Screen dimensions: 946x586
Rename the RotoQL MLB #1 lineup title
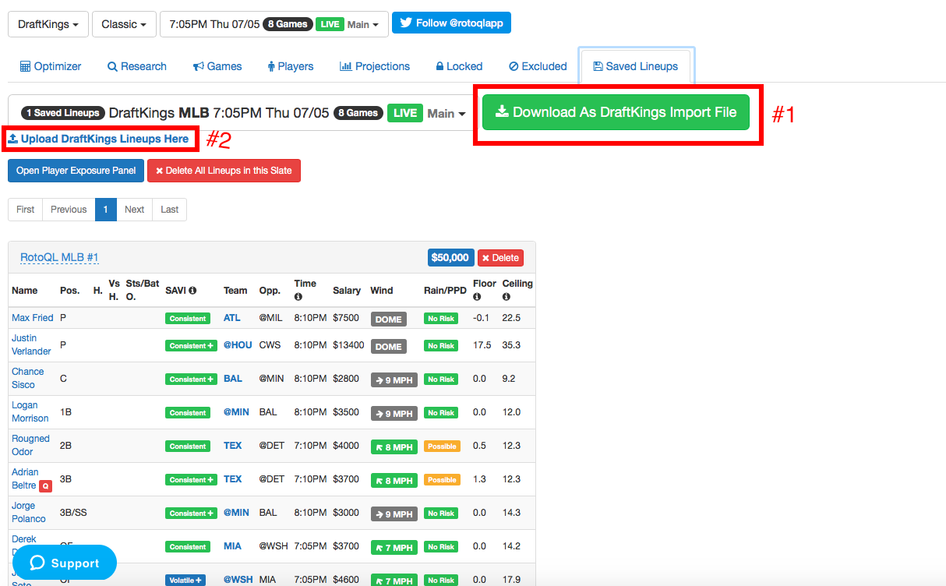[59, 258]
